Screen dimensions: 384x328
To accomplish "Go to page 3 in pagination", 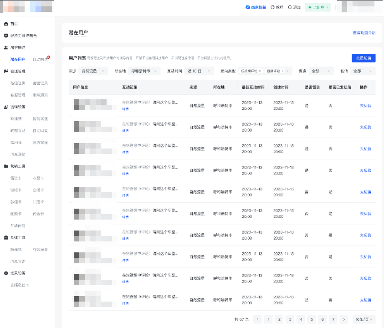I will coord(290,319).
